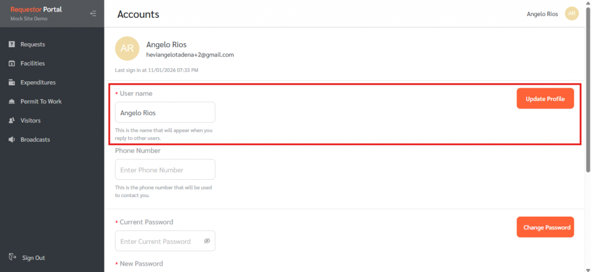Click the Broadcasts speaker icon
Screen dimensions: 591x272
[12, 139]
